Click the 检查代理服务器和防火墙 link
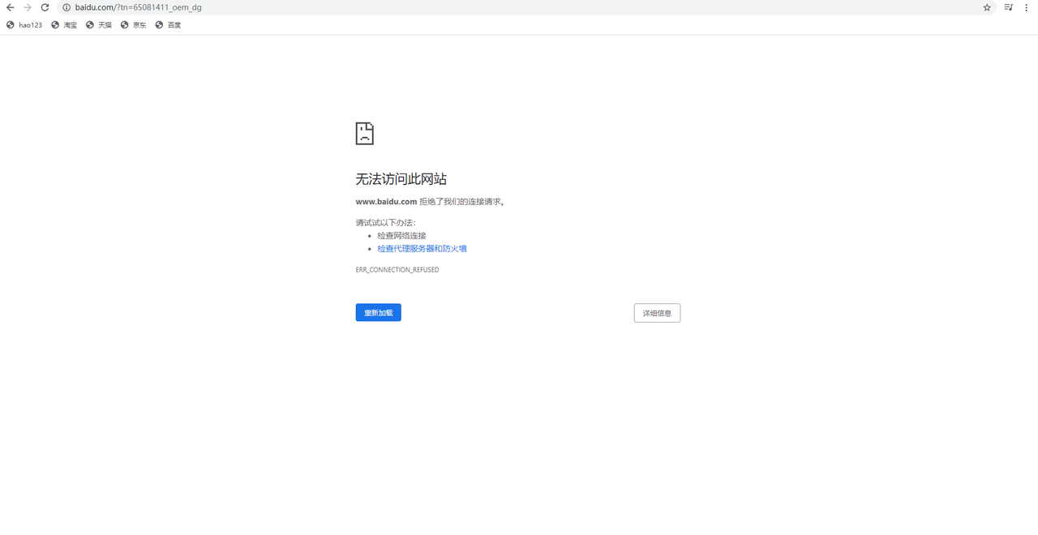Image resolution: width=1038 pixels, height=535 pixels. pyautogui.click(x=422, y=249)
